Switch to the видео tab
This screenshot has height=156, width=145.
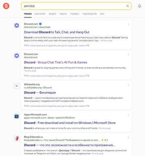coord(52,14)
